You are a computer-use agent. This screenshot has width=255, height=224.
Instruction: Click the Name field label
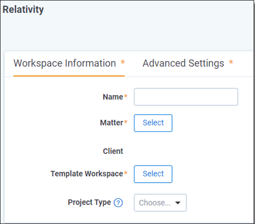point(113,97)
